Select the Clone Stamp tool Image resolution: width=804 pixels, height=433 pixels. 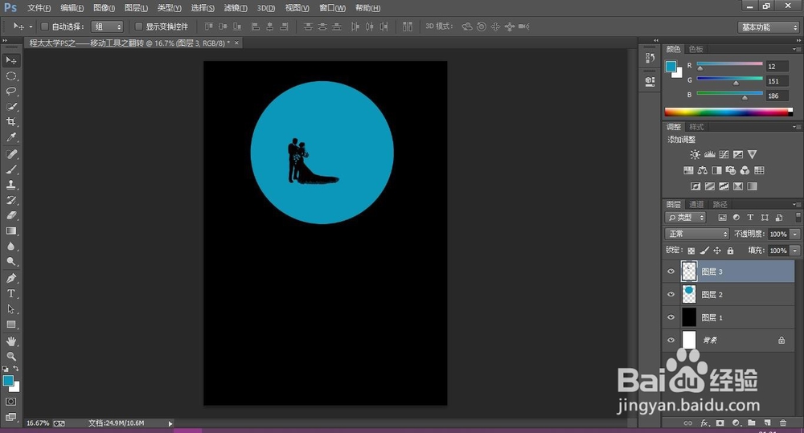[x=10, y=185]
